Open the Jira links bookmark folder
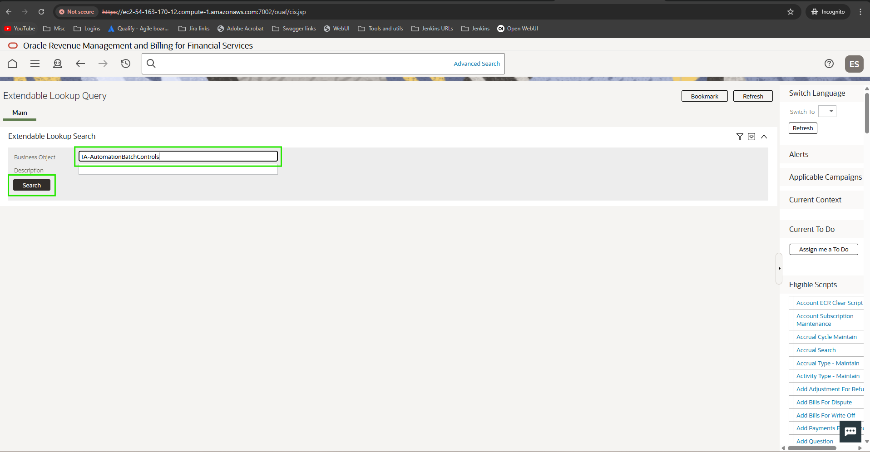The image size is (870, 452). pyautogui.click(x=194, y=29)
